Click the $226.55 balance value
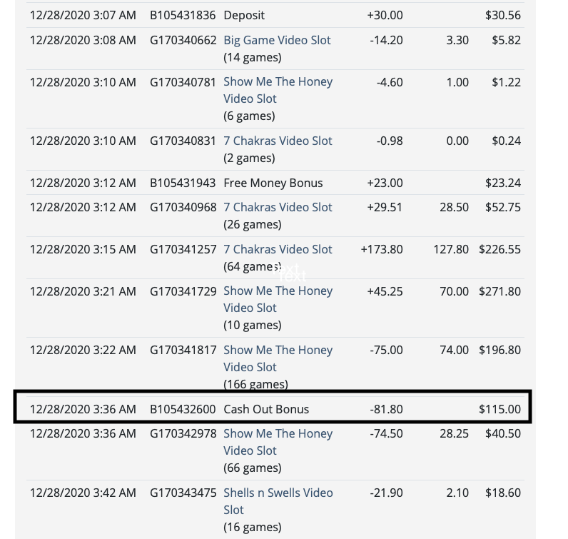 pyautogui.click(x=500, y=249)
